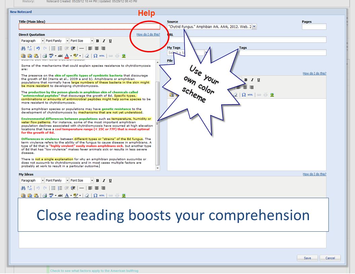Image resolution: width=355 pixels, height=274 pixels.
Task: Toggle Italic in Paraphrase toolbar
Action: [252, 80]
